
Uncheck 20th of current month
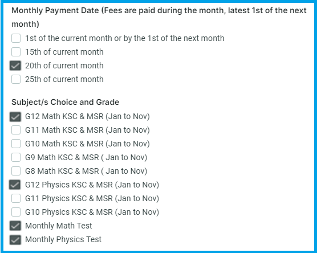(15, 66)
